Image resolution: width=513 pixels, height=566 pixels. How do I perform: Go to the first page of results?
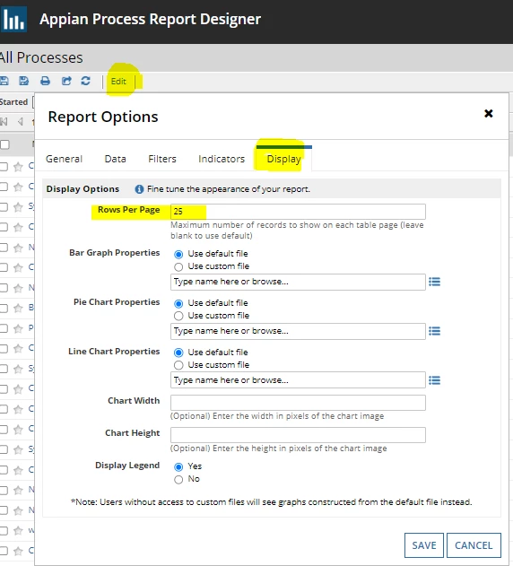(x=4, y=122)
